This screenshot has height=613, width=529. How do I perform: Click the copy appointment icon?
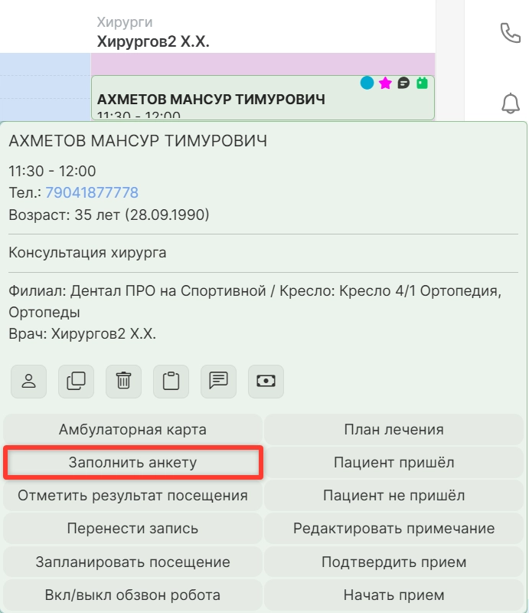[x=77, y=381]
